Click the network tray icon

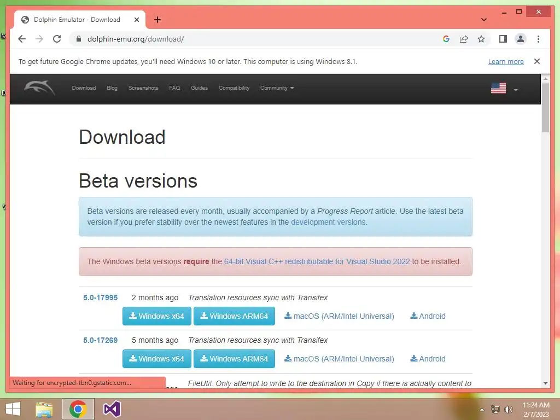point(495,410)
